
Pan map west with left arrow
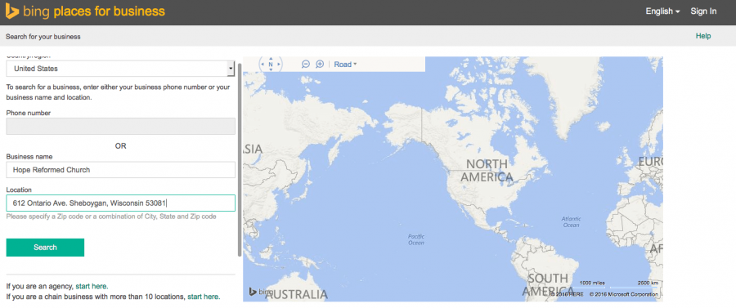coord(262,65)
